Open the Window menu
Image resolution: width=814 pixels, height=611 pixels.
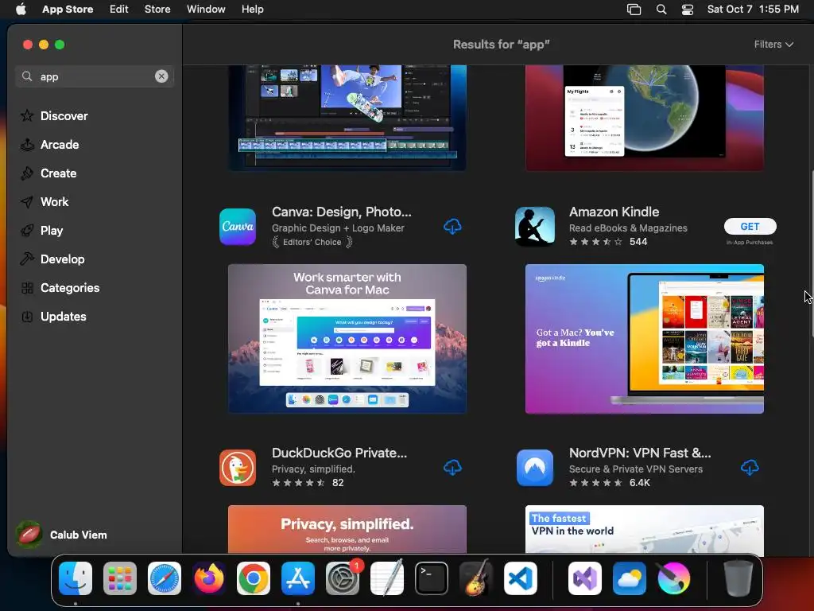coord(206,9)
